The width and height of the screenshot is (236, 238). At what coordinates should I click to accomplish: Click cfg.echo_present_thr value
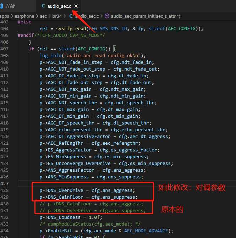point(138,130)
